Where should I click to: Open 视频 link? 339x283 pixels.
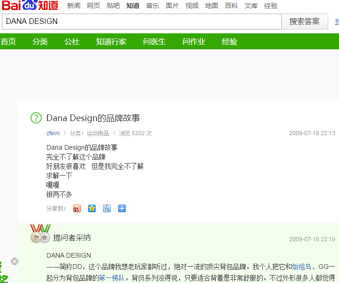click(x=192, y=6)
